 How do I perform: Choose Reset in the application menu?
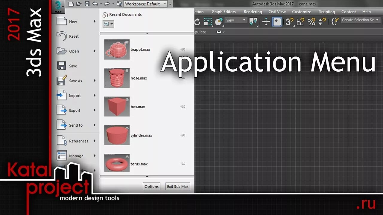(77, 36)
